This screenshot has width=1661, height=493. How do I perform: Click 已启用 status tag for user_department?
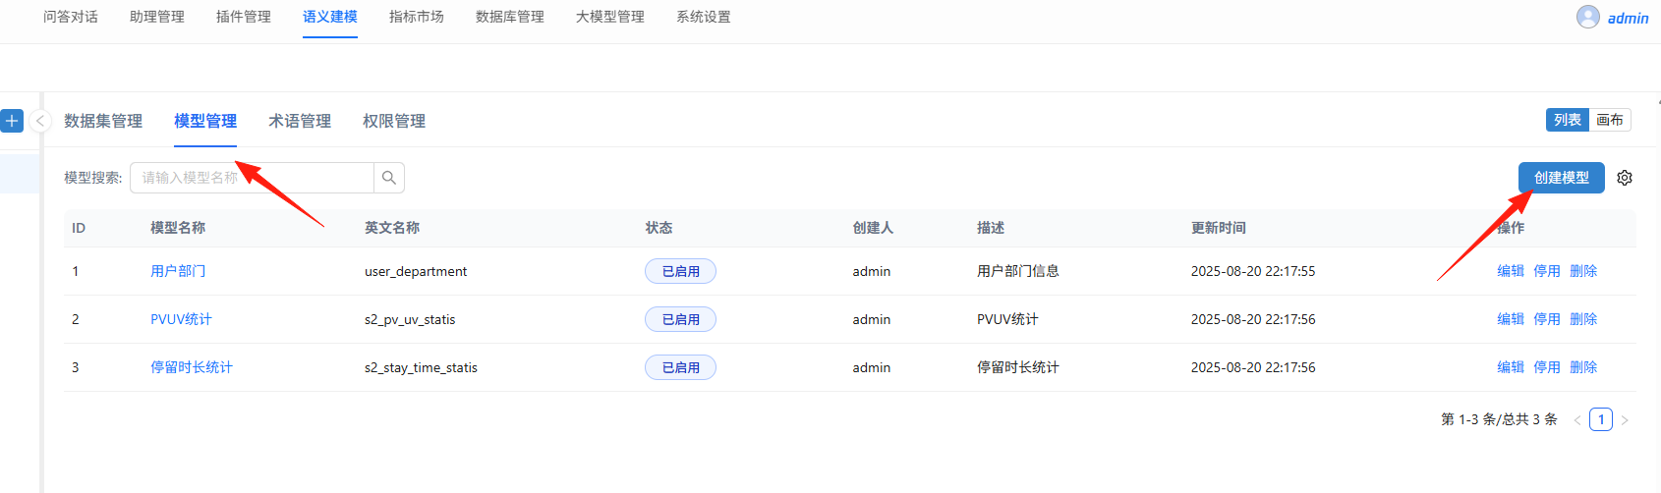pyautogui.click(x=680, y=271)
